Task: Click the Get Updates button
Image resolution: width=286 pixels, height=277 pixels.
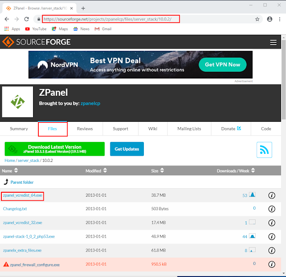Action: 127,149
